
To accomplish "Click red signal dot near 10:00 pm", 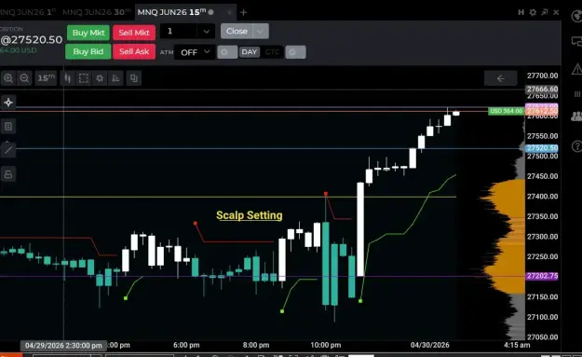I will click(x=326, y=194).
